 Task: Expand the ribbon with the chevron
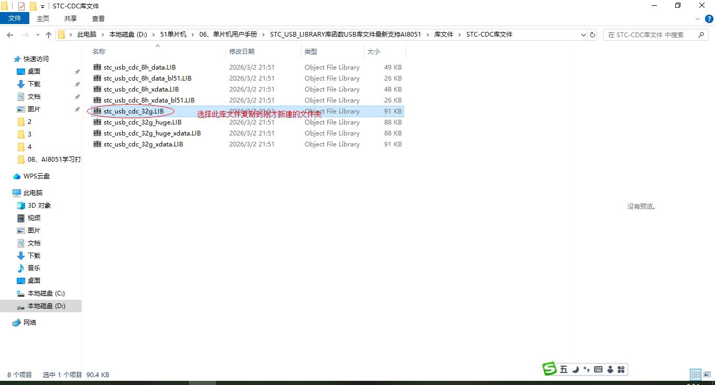coord(697,19)
